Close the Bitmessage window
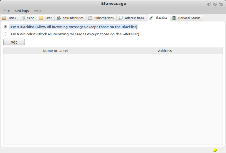This screenshot has width=226, height=153. pos(221,3)
